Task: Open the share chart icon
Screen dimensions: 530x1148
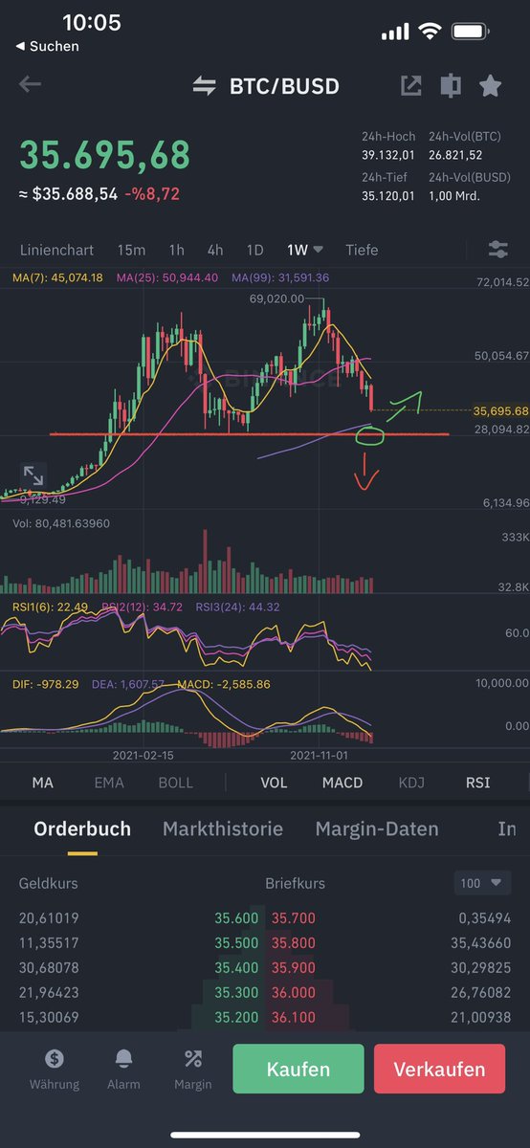Action: click(x=410, y=86)
